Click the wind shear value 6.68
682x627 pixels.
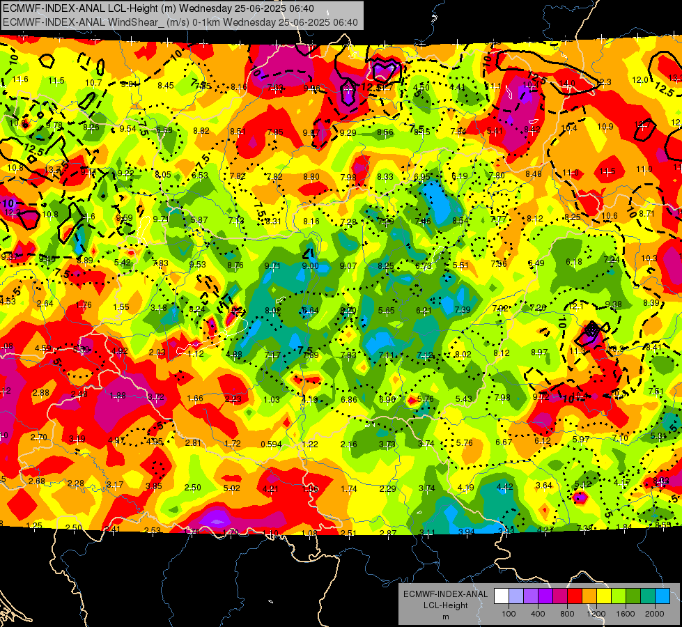pos(164,130)
